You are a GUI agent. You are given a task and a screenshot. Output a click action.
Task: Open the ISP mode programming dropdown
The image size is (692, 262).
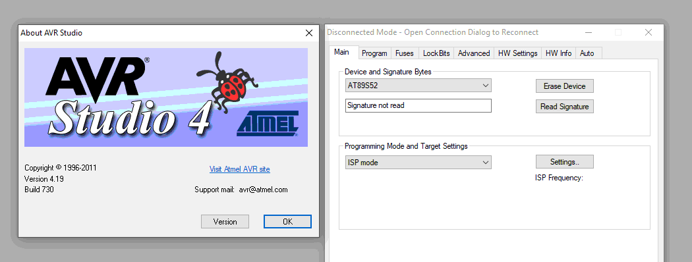418,163
